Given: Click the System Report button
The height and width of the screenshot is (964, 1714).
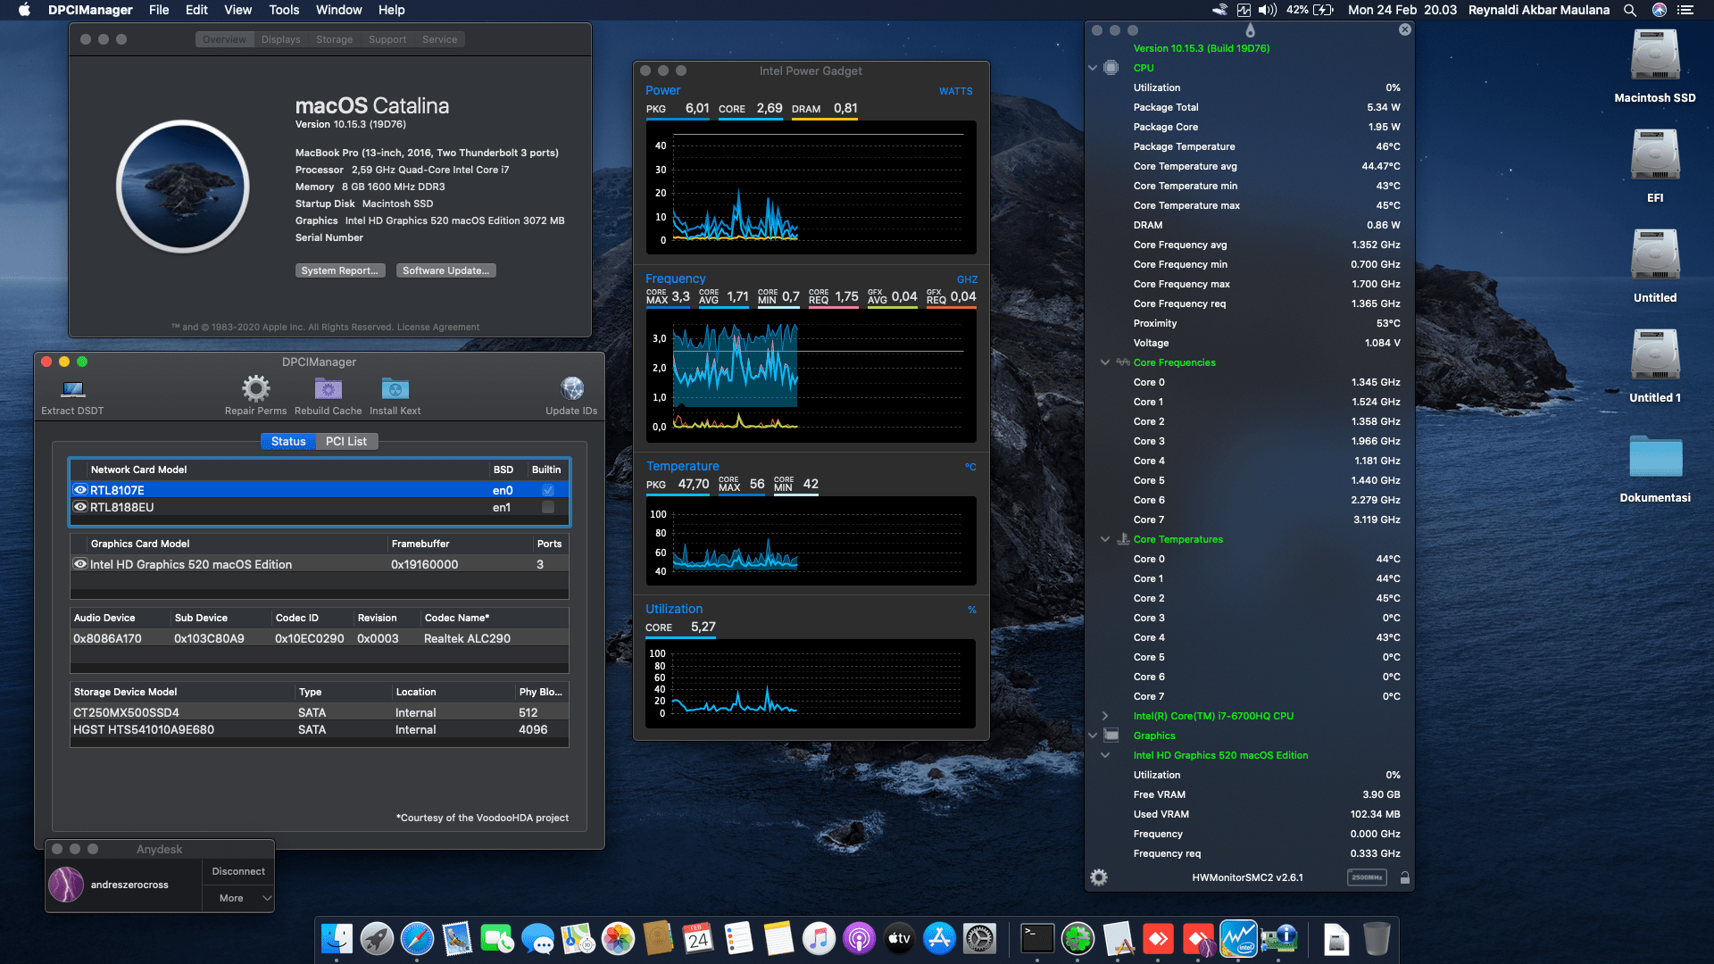Looking at the screenshot, I should 339,270.
